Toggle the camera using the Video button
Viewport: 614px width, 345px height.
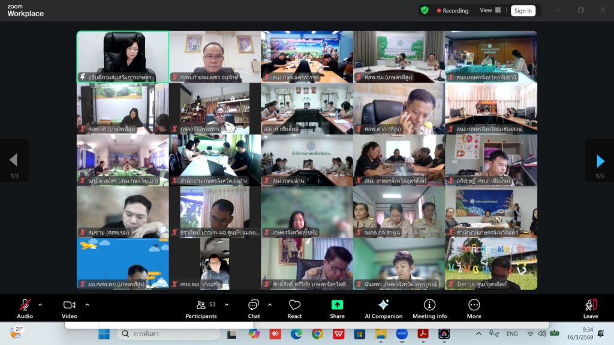click(x=70, y=308)
